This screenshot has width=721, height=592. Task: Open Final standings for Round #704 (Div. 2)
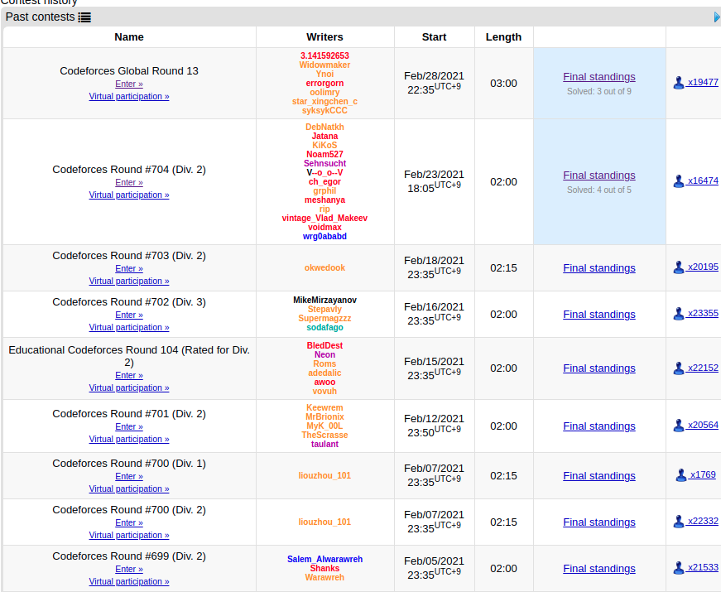tap(599, 176)
